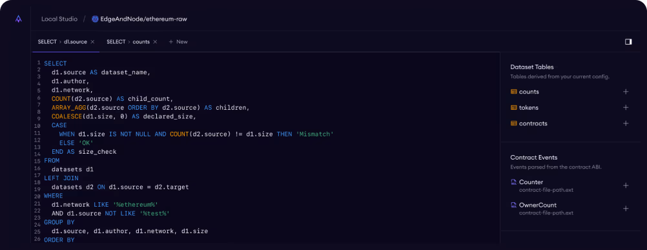Click the 'Mismatch' string literal
The height and width of the screenshot is (250, 647).
pos(315,134)
